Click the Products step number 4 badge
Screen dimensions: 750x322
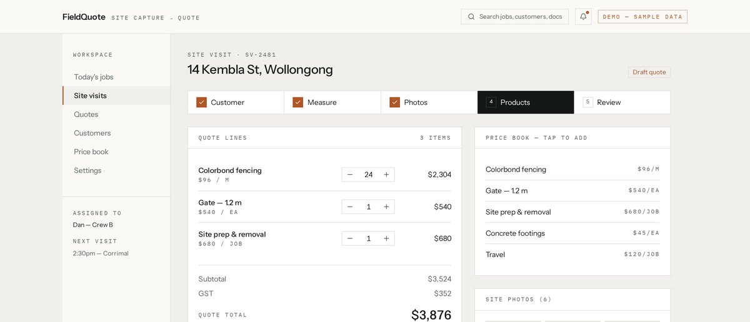pyautogui.click(x=491, y=102)
